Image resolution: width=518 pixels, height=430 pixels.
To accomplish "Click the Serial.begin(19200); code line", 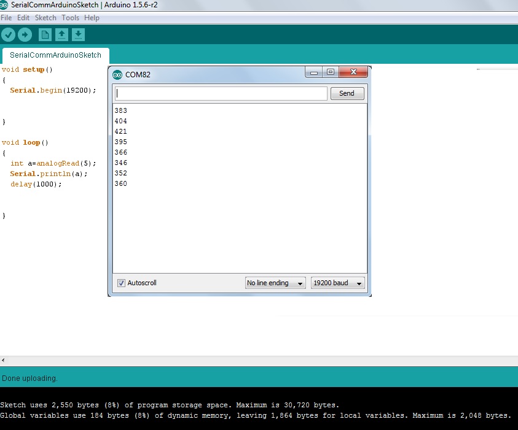I will coord(53,90).
